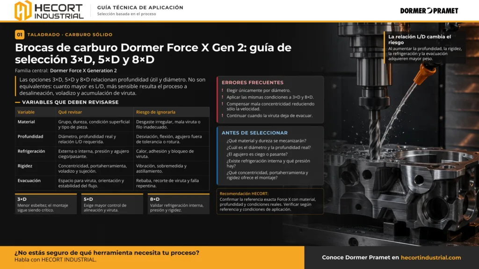Screen dimensions: 479x269
Task: Click the hecortindustrial.com link
Action: tap(431, 257)
